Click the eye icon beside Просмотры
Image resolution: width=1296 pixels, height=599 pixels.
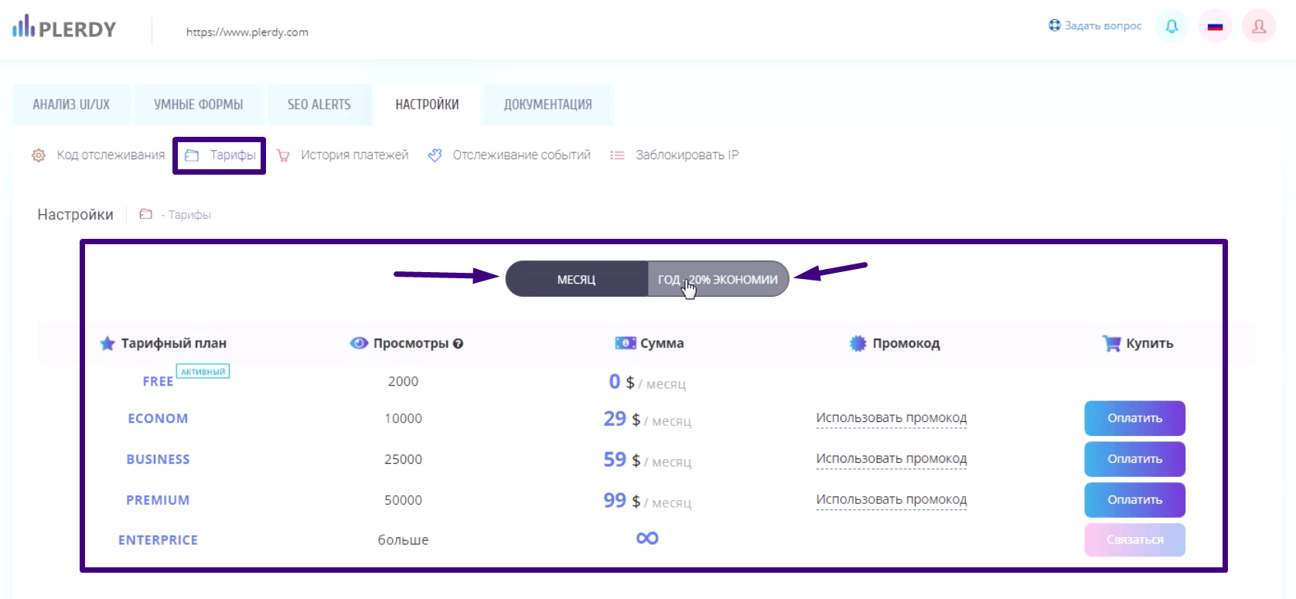pyautogui.click(x=359, y=343)
